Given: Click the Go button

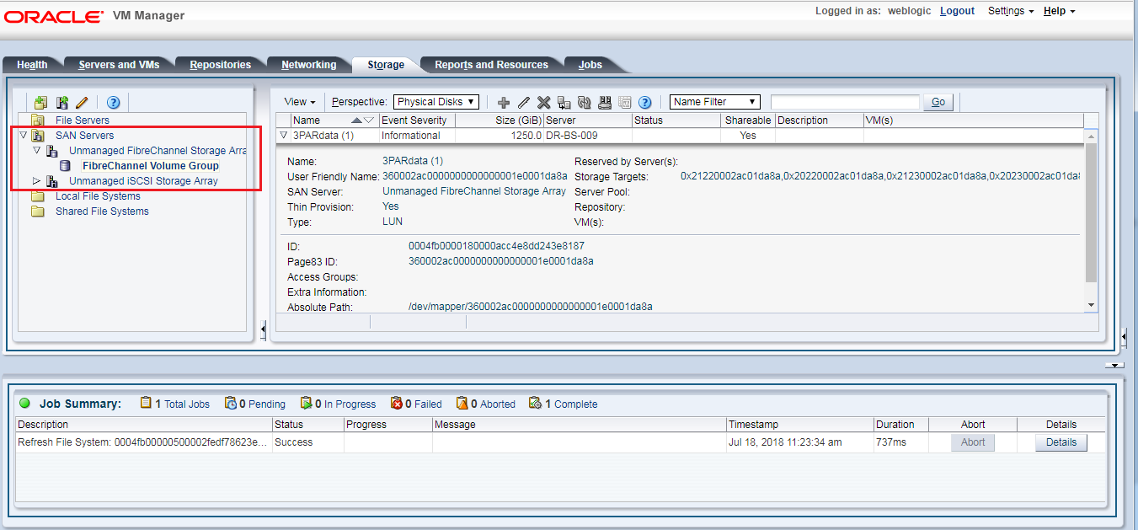Looking at the screenshot, I should click(938, 102).
